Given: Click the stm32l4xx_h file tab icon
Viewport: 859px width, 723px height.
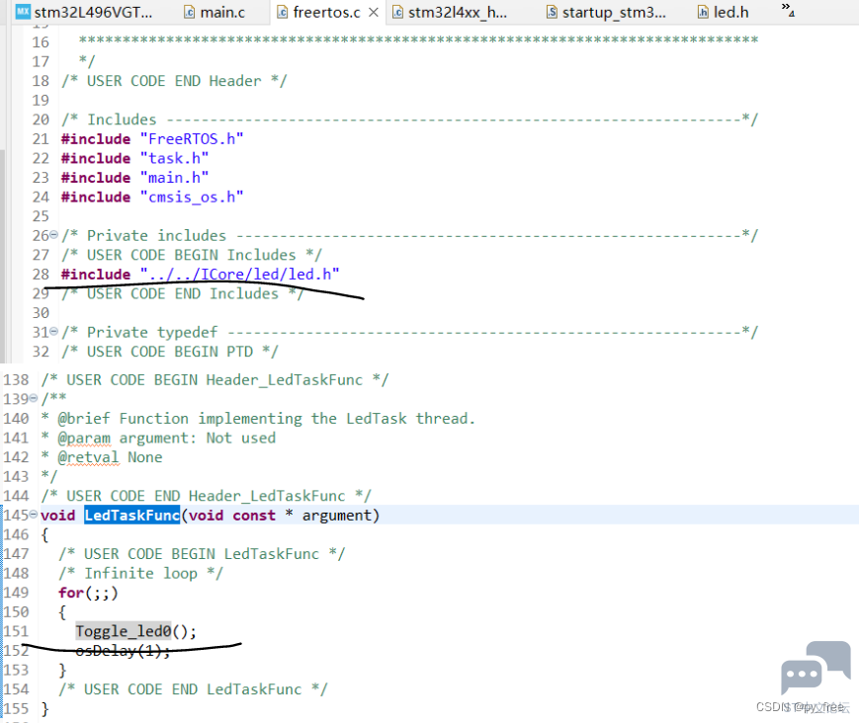Looking at the screenshot, I should (397, 13).
